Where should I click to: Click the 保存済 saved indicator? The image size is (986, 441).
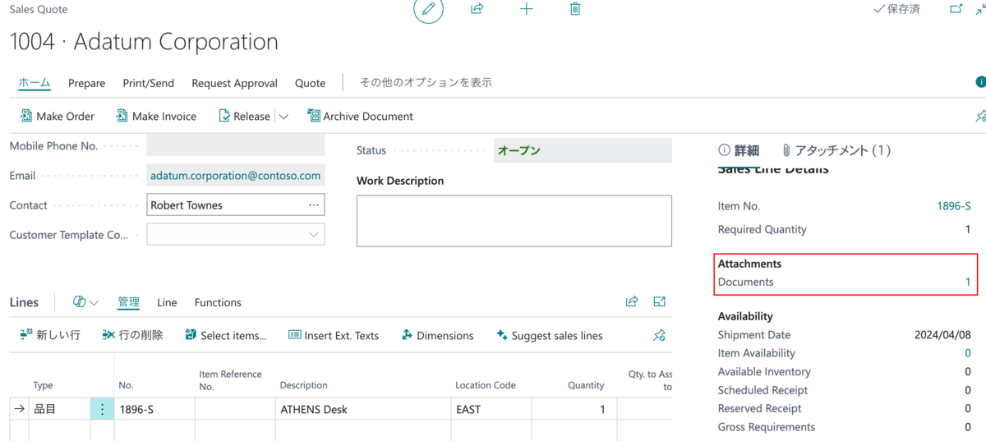click(x=896, y=9)
